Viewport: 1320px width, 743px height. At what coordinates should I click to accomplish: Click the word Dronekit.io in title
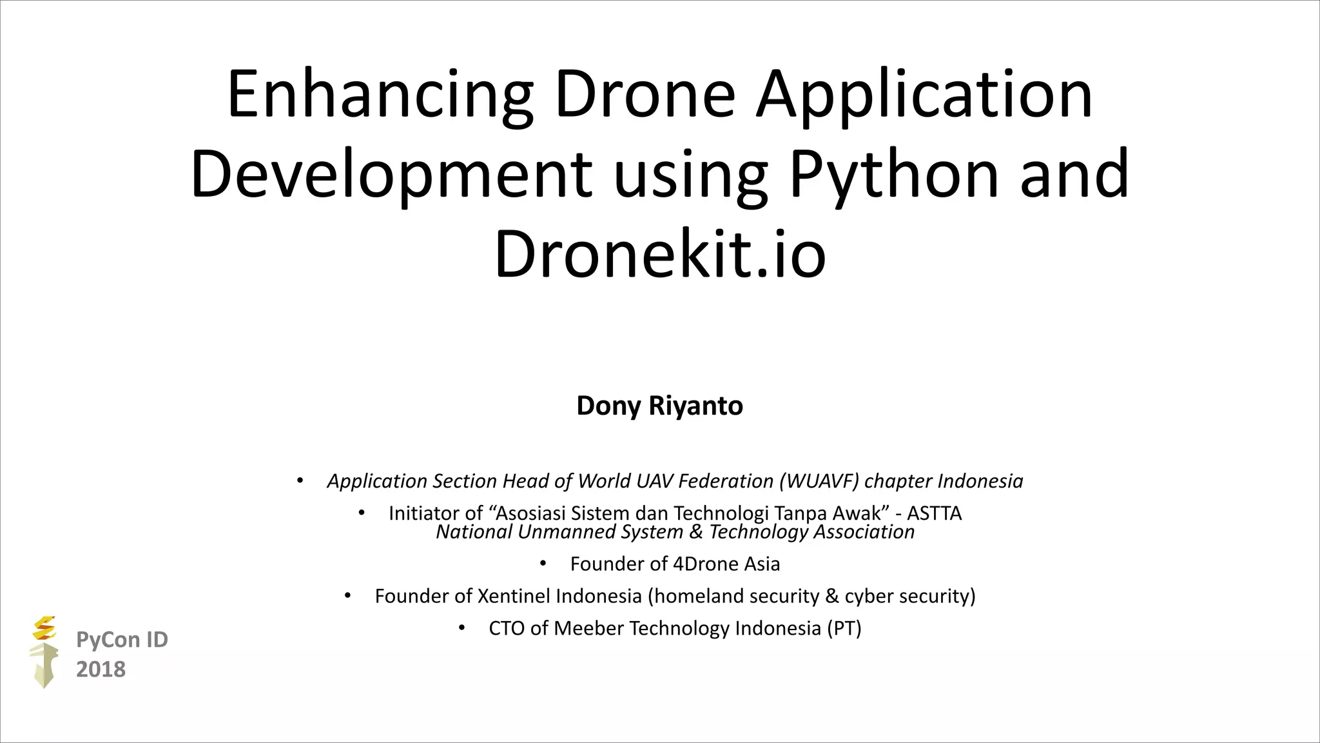tap(659, 254)
